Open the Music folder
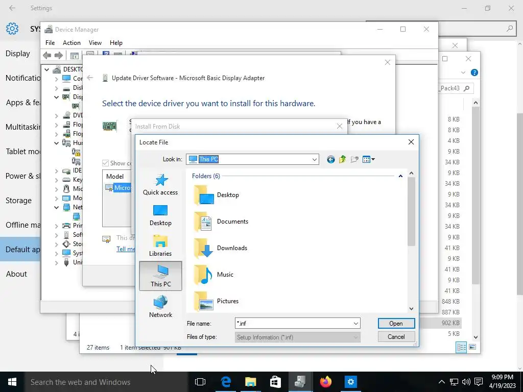This screenshot has height=392, width=523. (x=213, y=275)
